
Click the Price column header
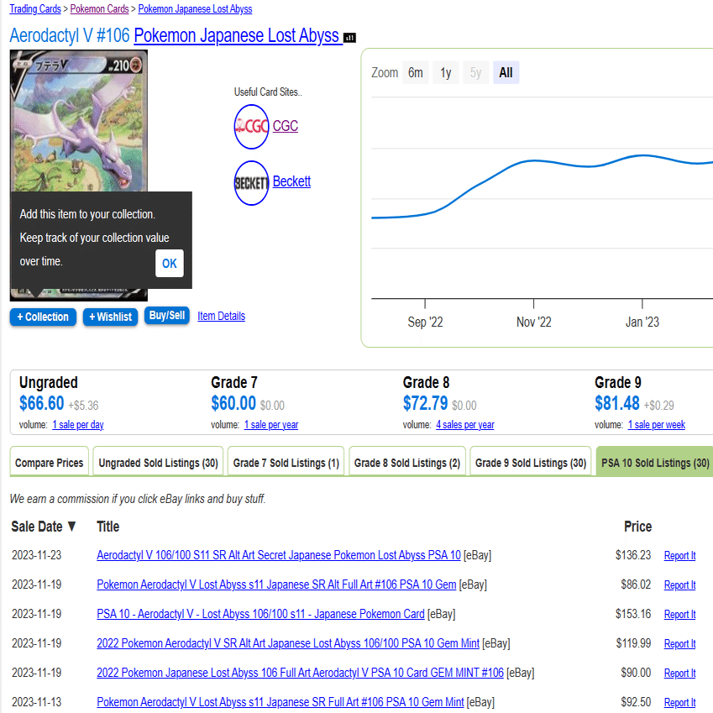pyautogui.click(x=637, y=527)
